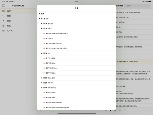Click highlighted line ending 承担民事义务 behind dialog
This screenshot has width=153, height=115.
[134, 62]
